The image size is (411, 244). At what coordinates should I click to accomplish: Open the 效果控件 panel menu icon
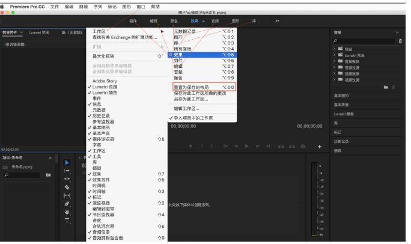(x=22, y=33)
